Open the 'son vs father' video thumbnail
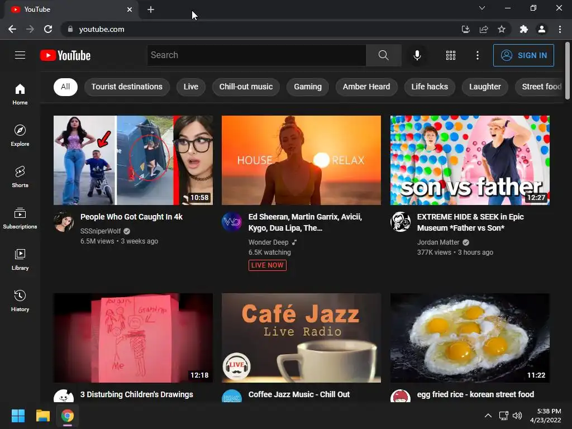572x429 pixels. (x=470, y=160)
